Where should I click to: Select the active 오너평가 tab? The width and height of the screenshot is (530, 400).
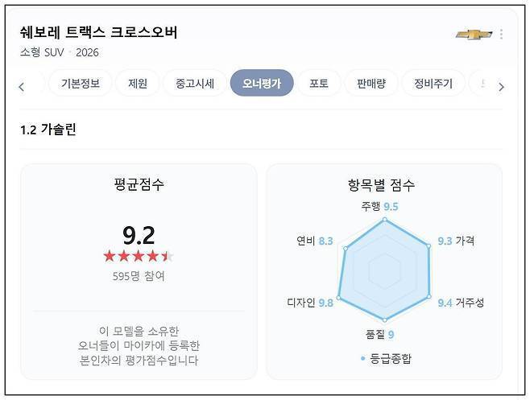(262, 83)
